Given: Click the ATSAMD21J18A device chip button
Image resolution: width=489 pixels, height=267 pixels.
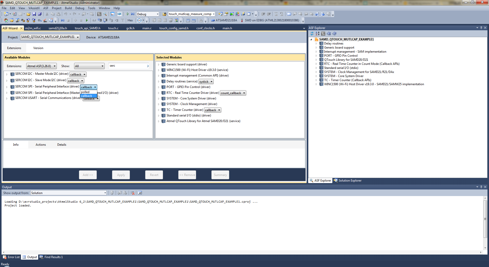Looking at the screenshot, I should (224, 20).
